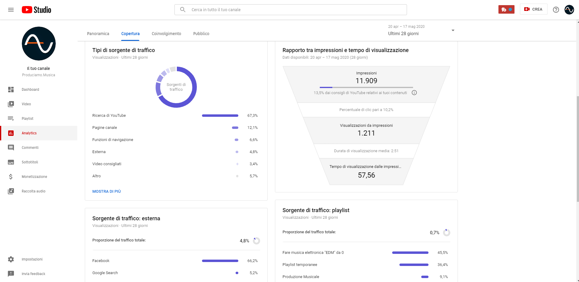
Task: Open the hamburger navigation menu
Action: [x=11, y=10]
